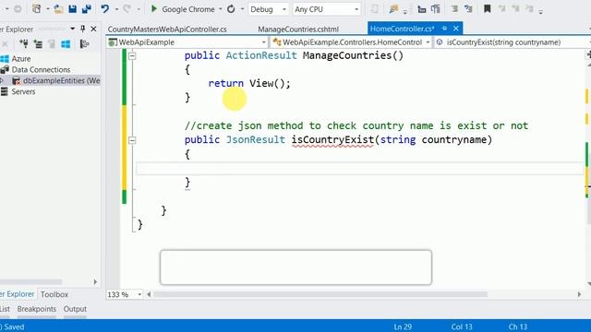Click the Windows Azure icon in the Explorer toolbar

point(66,44)
